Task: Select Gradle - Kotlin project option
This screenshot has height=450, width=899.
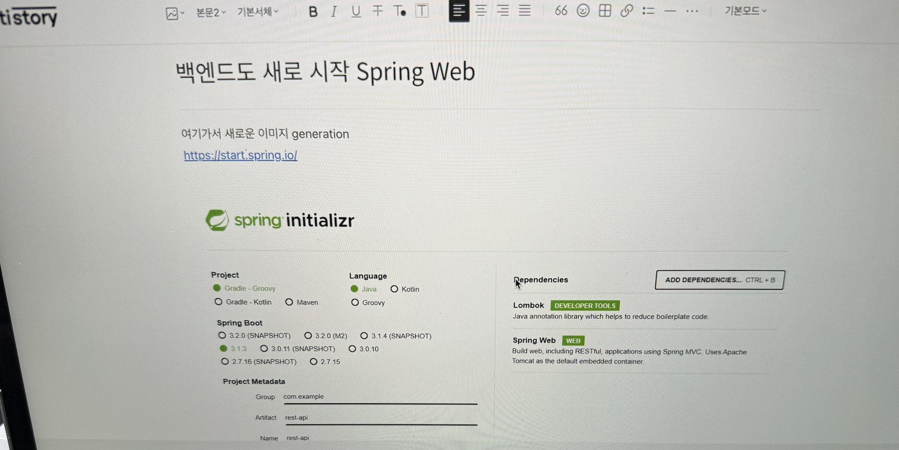Action: coord(243,302)
